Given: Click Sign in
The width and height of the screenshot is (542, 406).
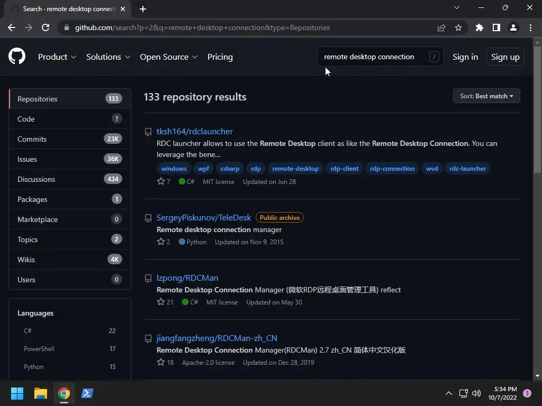Looking at the screenshot, I should (465, 57).
